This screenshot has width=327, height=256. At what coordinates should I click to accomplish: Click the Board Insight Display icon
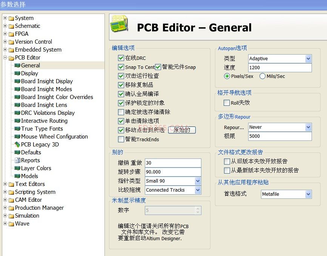tap(17, 81)
